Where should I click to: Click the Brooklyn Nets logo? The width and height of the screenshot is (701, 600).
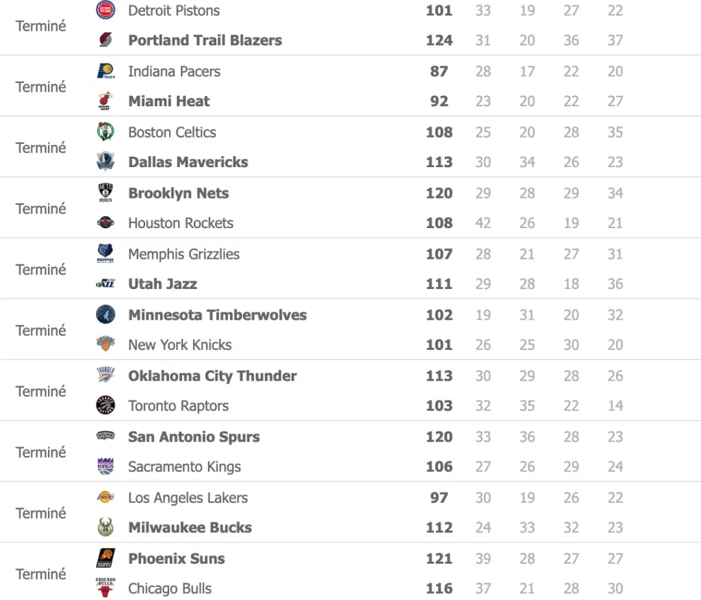click(x=105, y=193)
